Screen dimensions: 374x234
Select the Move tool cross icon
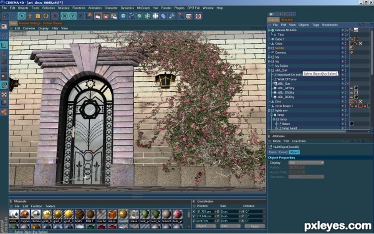point(30,16)
